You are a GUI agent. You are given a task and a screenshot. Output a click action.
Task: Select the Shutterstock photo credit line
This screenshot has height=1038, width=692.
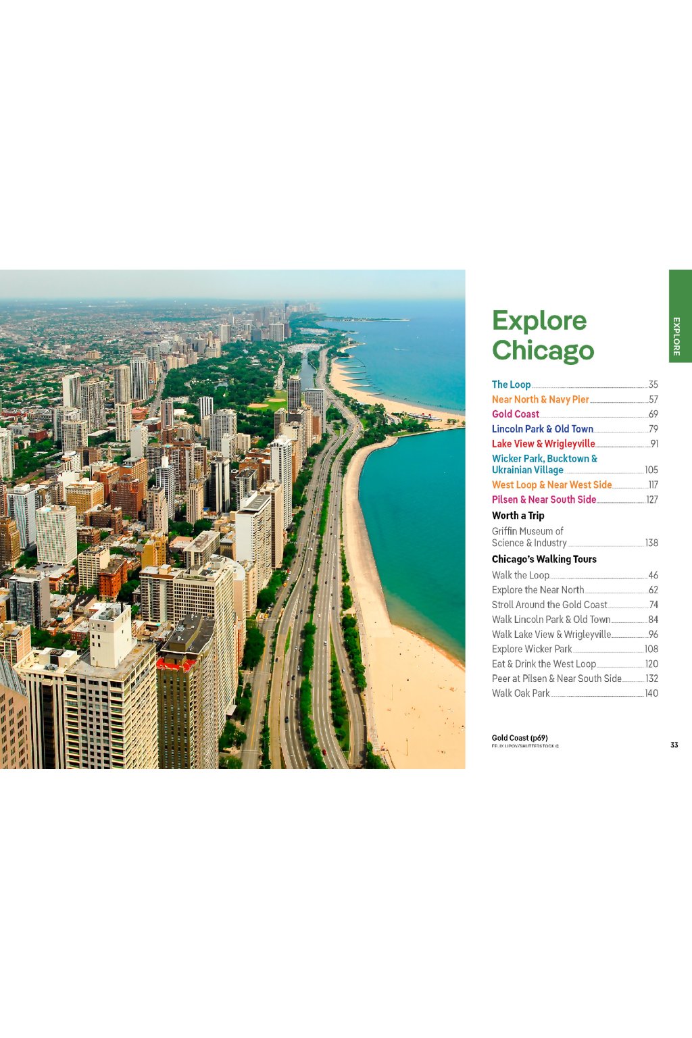(525, 746)
